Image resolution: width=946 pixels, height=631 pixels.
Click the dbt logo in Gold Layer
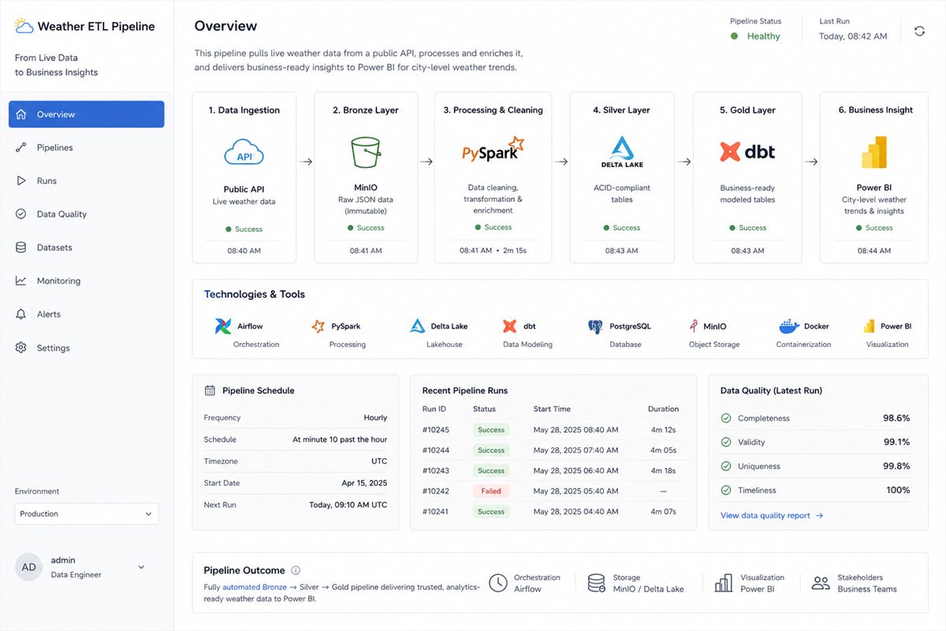tap(747, 151)
